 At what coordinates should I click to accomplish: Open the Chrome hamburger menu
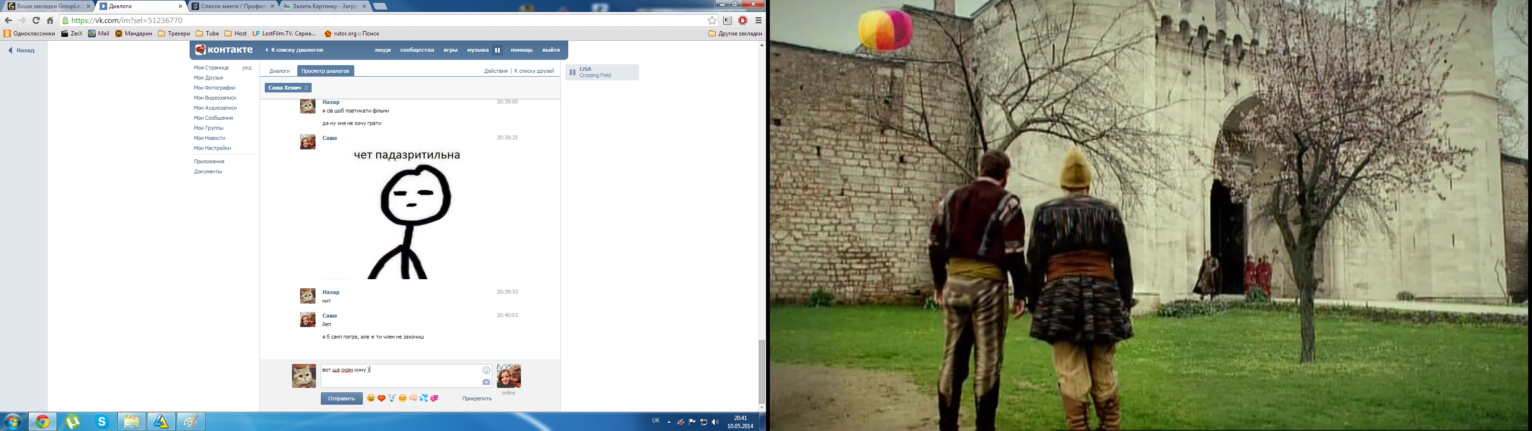758,20
